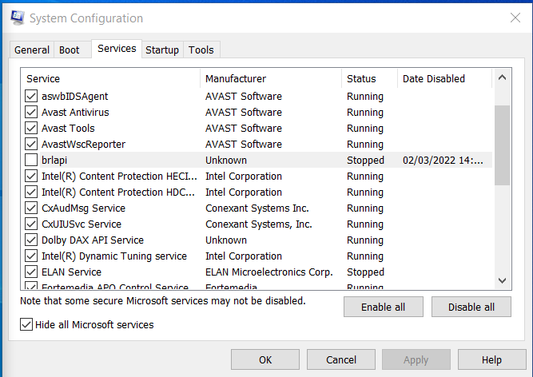The image size is (533, 377).
Task: Click scrollbar down arrow in services list
Action: pyautogui.click(x=502, y=280)
